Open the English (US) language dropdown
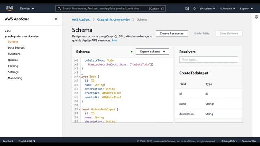This screenshot has width=260, height=146. (x=27, y=141)
